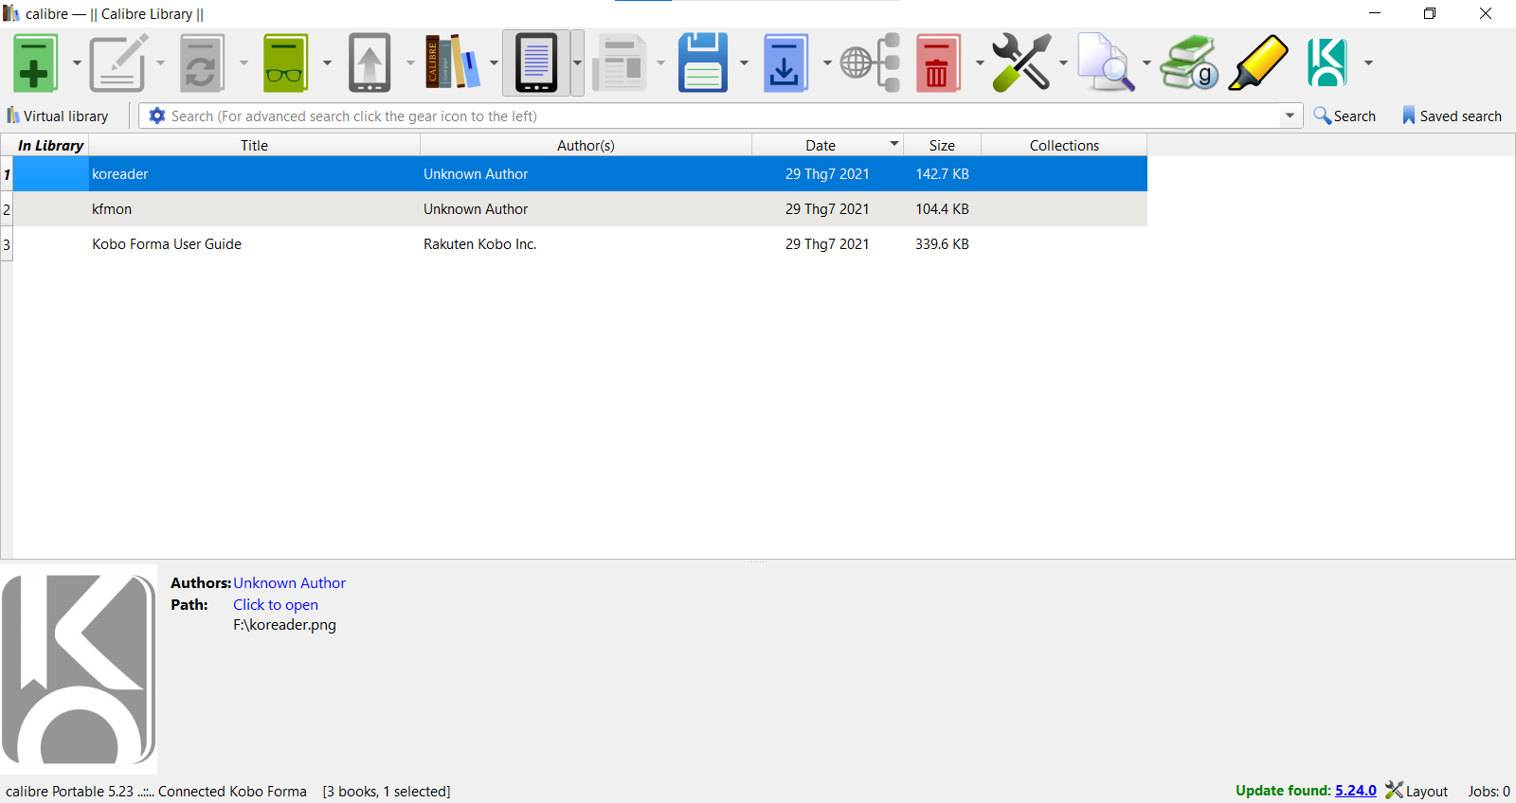The width and height of the screenshot is (1516, 803).
Task: Select the kfmon book row
Action: click(580, 209)
